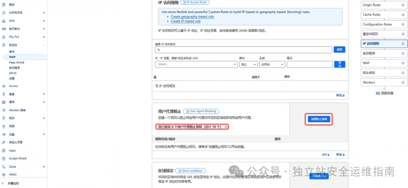Viewport: 408px width, 188px height.
Task: Click the 无 IP 访问规则 table row
Action: 250,86
